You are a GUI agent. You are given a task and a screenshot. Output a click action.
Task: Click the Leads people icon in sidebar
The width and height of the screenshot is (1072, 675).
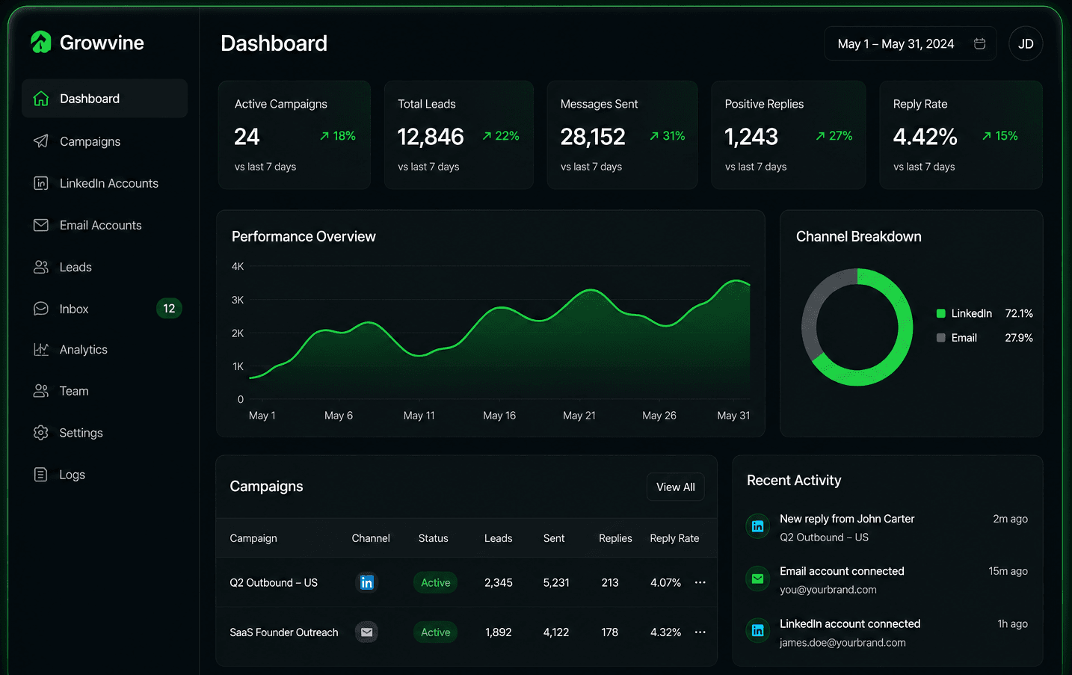(x=41, y=267)
